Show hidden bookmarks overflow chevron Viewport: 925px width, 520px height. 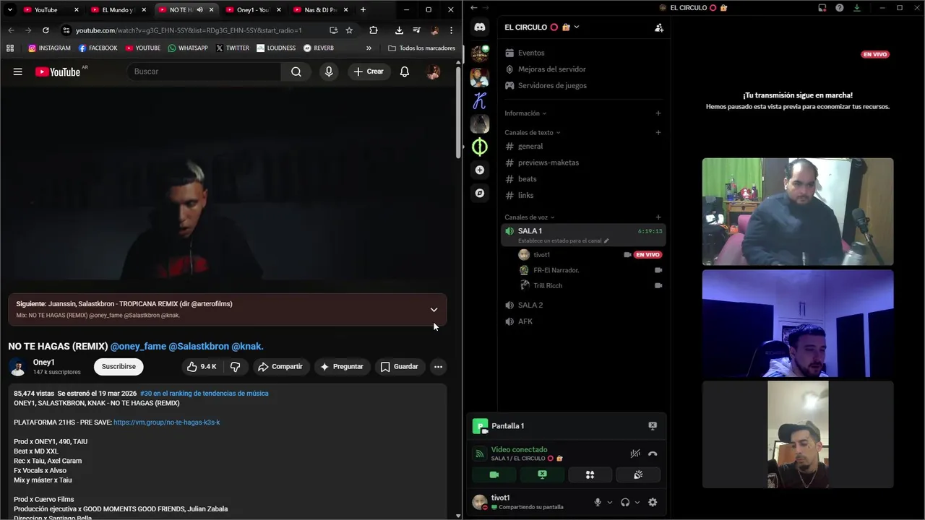click(x=369, y=48)
